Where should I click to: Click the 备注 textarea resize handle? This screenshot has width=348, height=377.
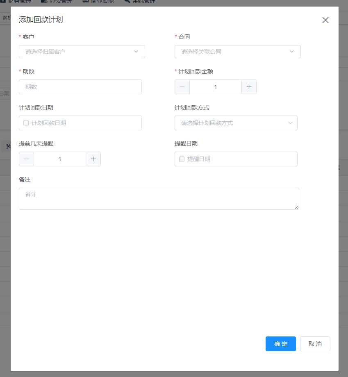[x=297, y=207]
